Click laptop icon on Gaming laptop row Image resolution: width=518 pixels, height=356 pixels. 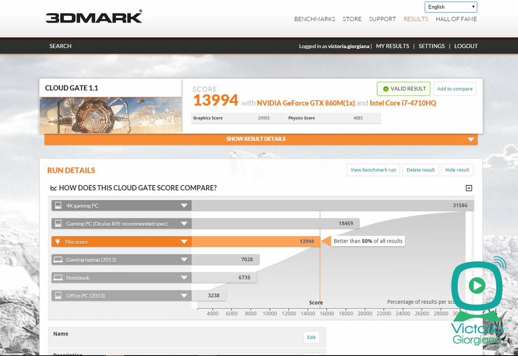[x=58, y=260]
